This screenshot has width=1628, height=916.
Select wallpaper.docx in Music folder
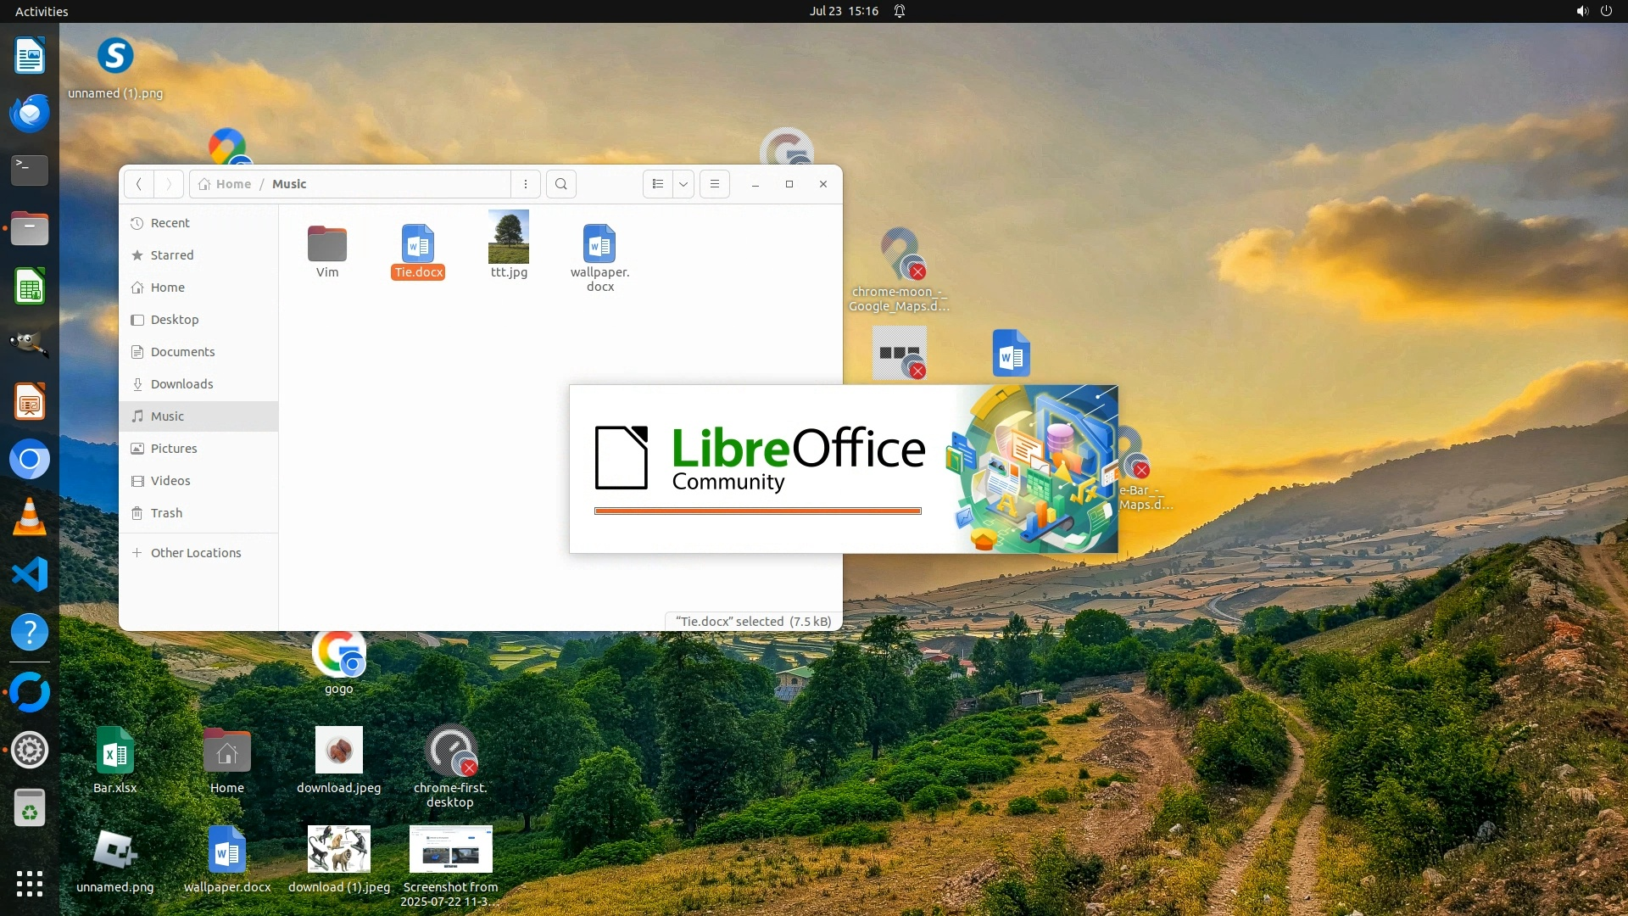click(x=599, y=246)
